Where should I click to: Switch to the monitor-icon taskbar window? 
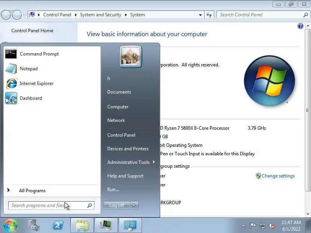coord(106,225)
